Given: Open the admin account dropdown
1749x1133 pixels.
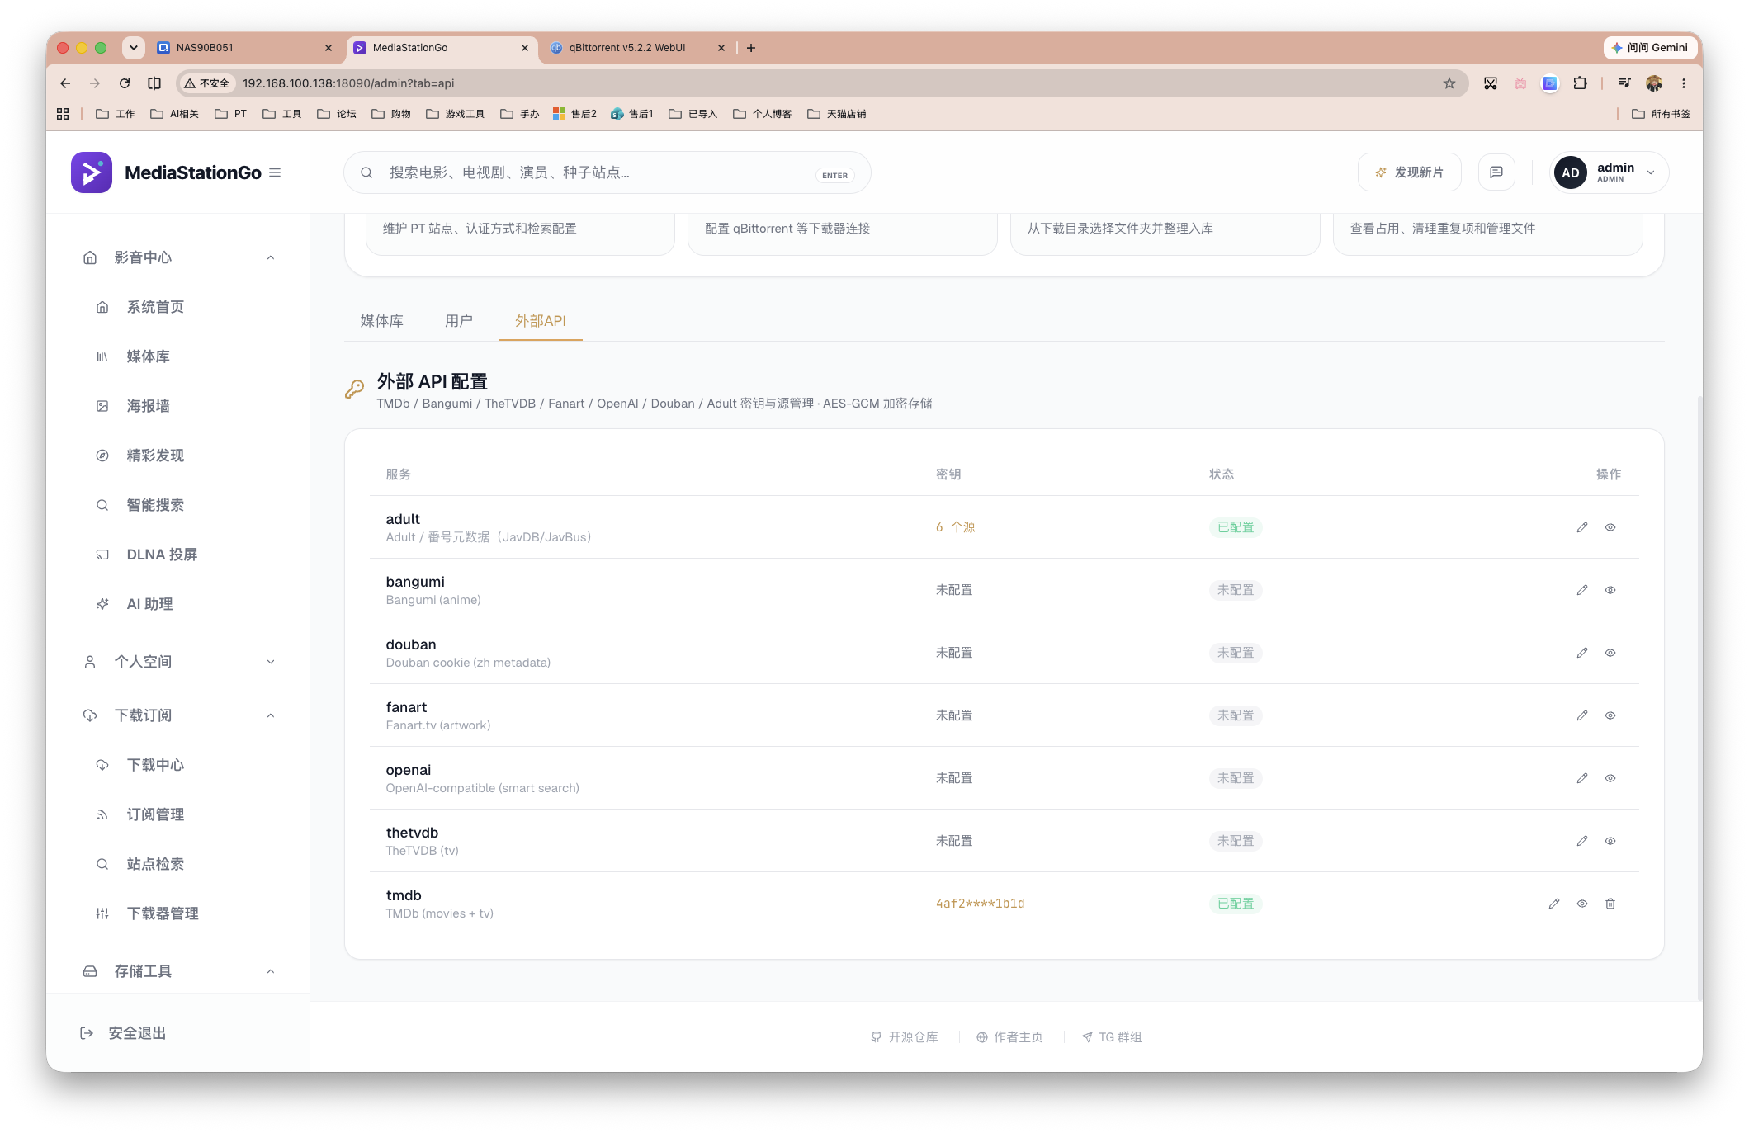Looking at the screenshot, I should point(1608,172).
